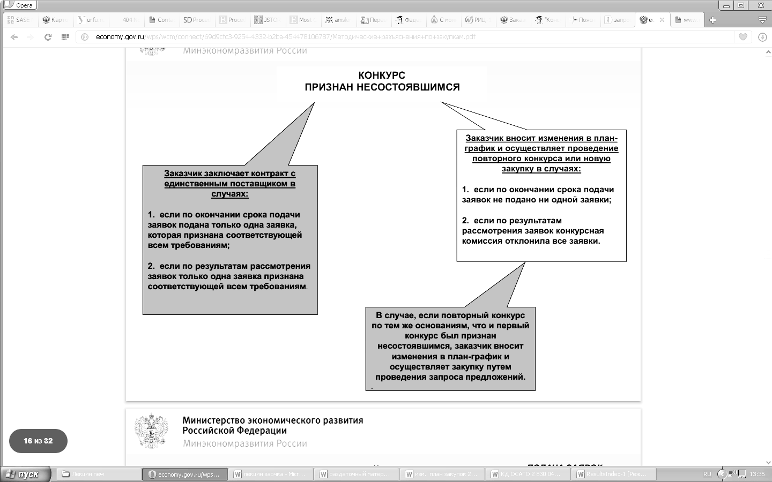Expand the hidden tray icons arrow

pyautogui.click(x=721, y=474)
